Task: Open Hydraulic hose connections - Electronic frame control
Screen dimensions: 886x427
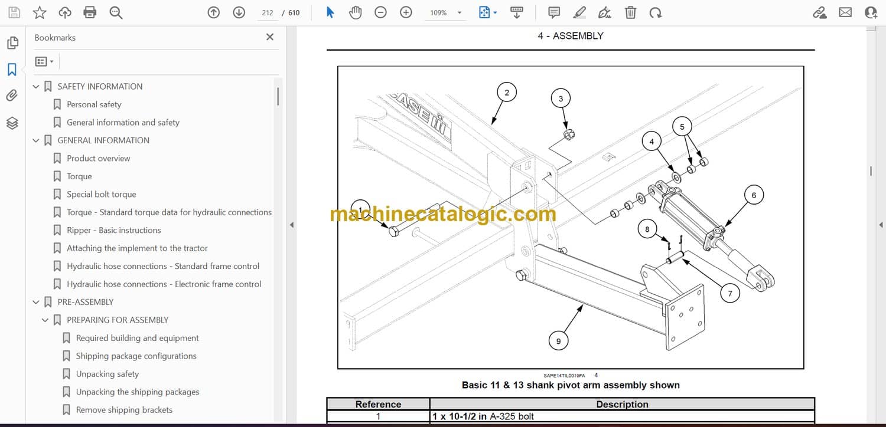Action: (164, 284)
